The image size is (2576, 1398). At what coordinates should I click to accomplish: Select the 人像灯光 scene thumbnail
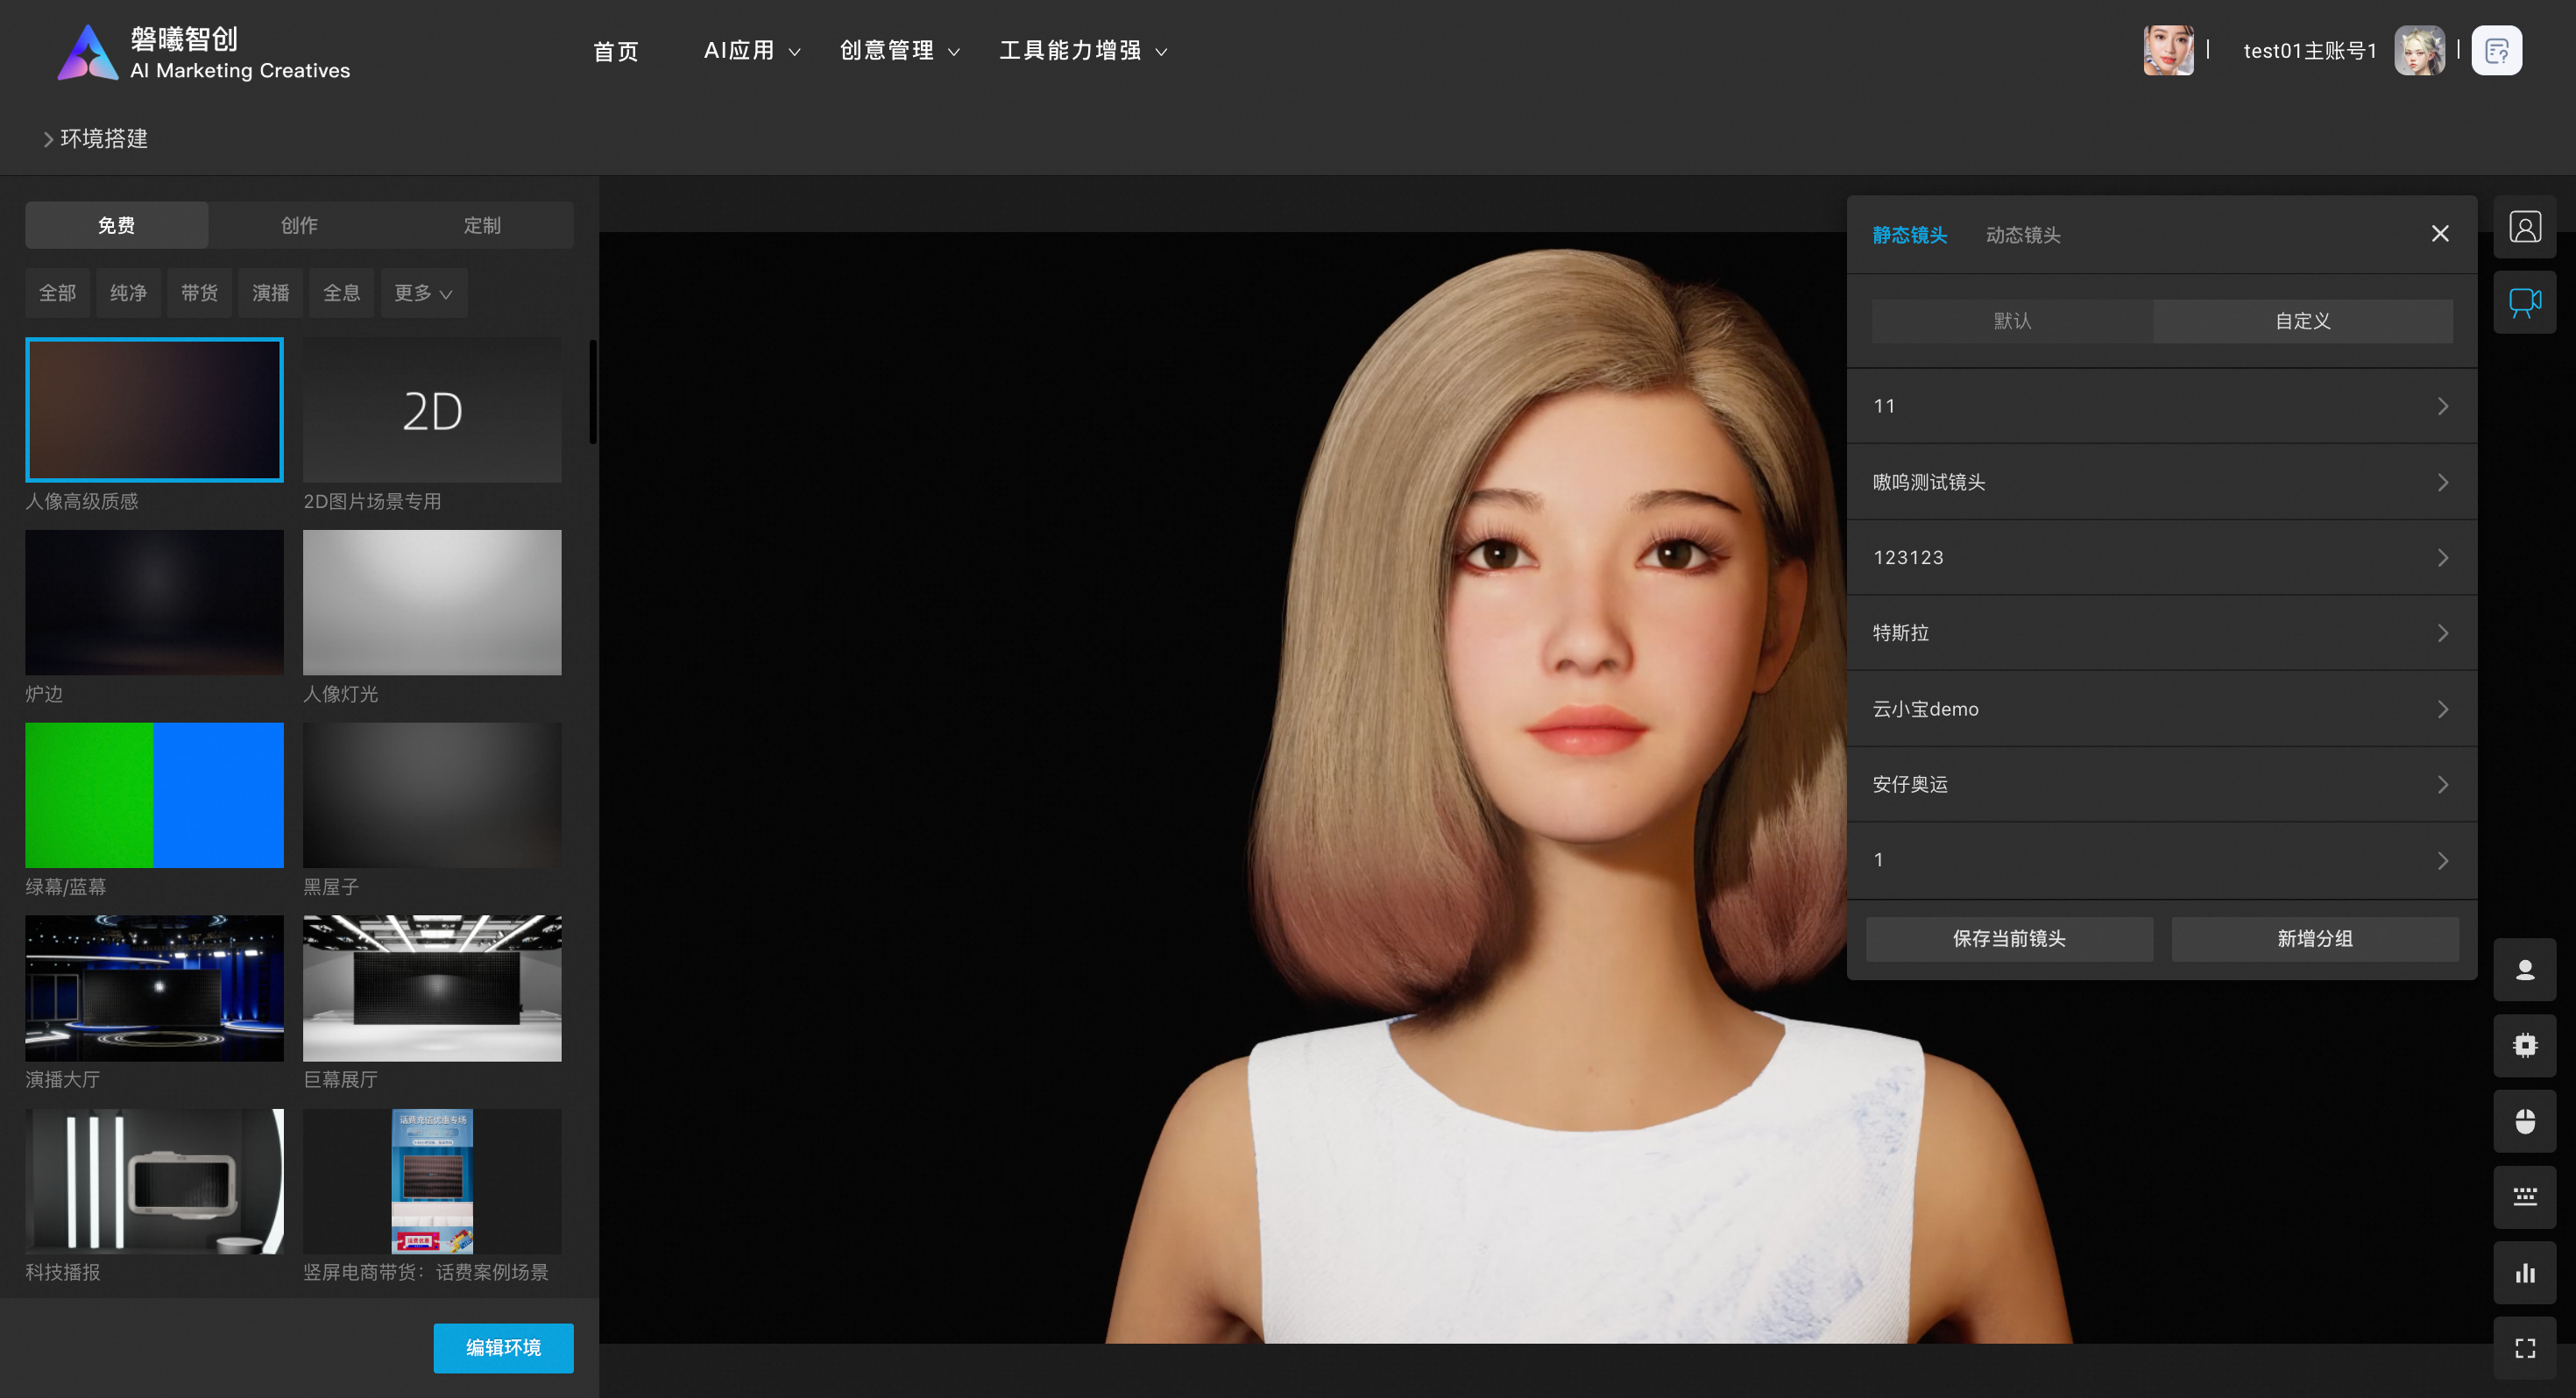click(432, 603)
